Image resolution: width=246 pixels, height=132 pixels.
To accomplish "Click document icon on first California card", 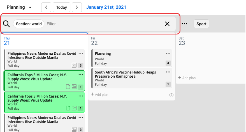I will coord(68,87).
